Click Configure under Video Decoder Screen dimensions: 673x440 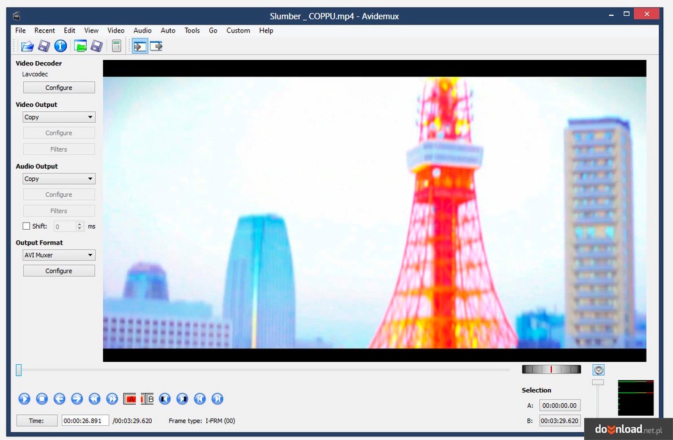tap(59, 88)
